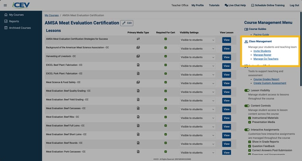
Task: Click media type icon for Beef Quality Grading
Action: [x=138, y=91]
